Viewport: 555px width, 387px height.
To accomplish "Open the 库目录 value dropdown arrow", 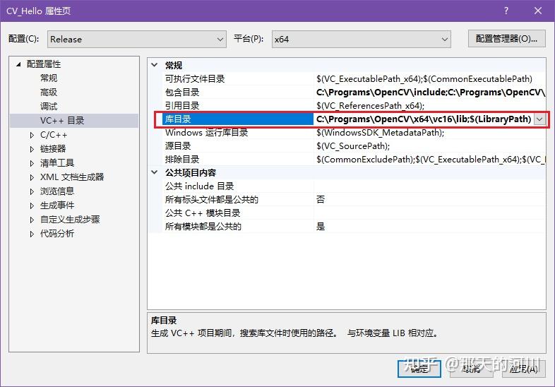I will click(x=539, y=119).
